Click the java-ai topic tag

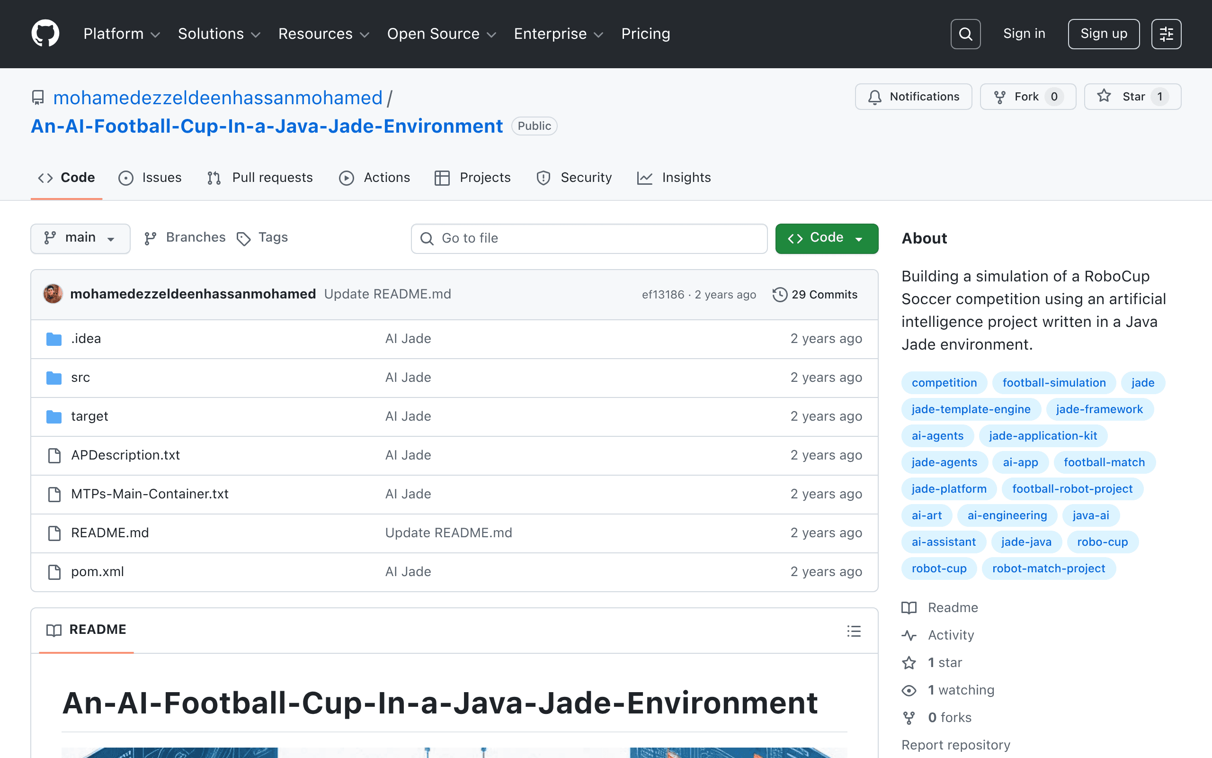coord(1090,516)
